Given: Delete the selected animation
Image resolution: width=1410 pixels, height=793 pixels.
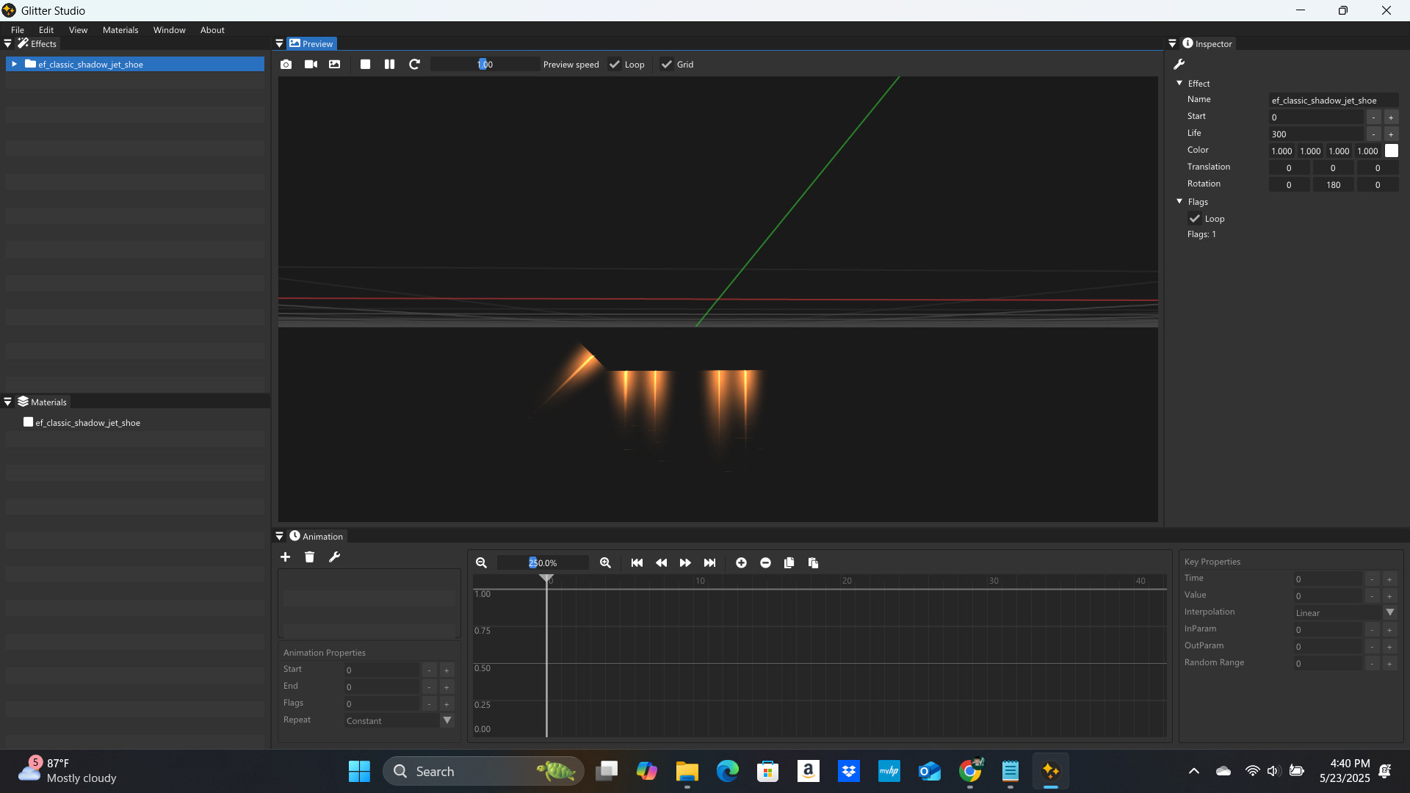Looking at the screenshot, I should [x=309, y=557].
